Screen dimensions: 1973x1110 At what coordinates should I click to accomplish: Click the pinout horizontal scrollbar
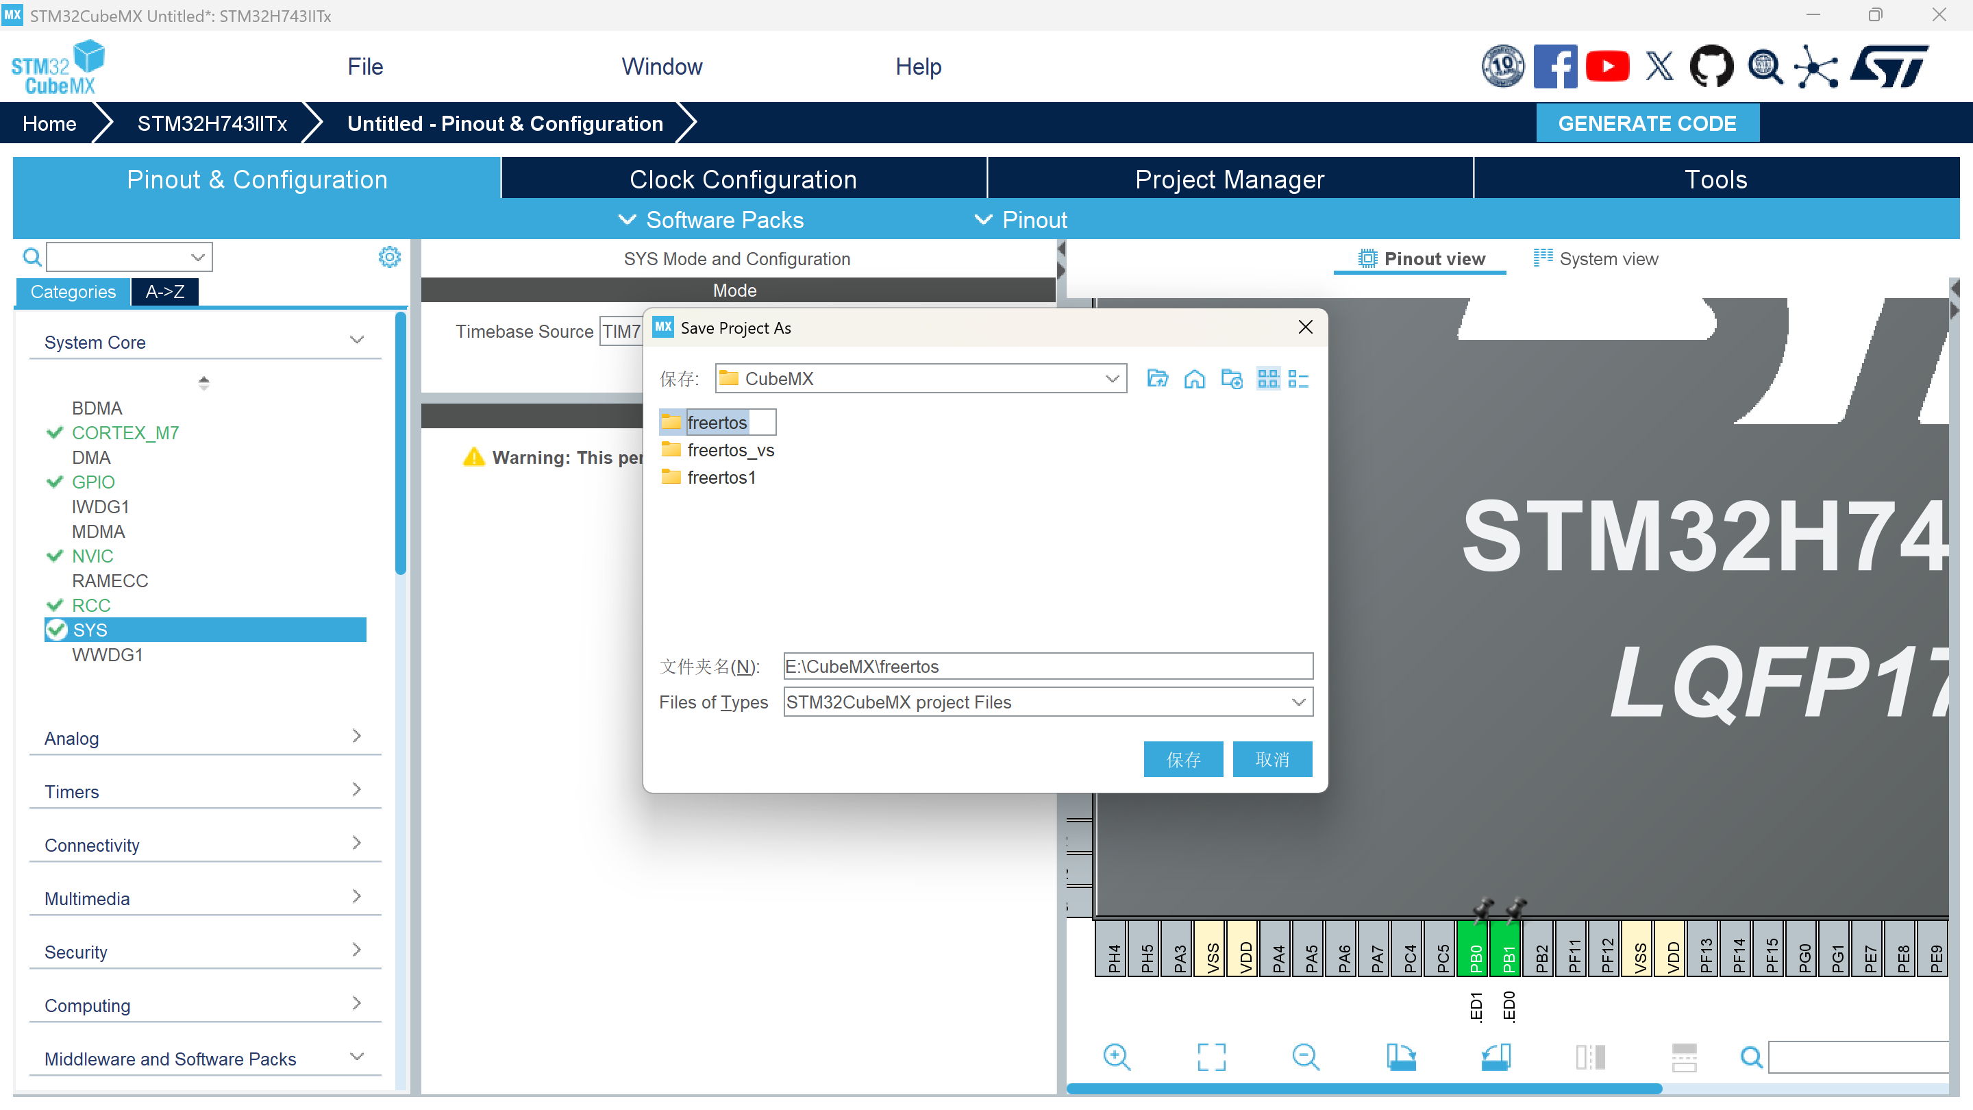(x=1363, y=1089)
